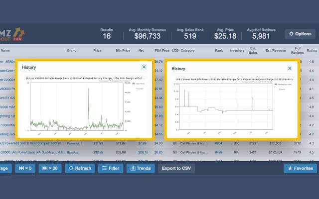The height and width of the screenshot is (199, 319).
Task: Click the $7.40 FBA fee link
Action: [159, 80]
